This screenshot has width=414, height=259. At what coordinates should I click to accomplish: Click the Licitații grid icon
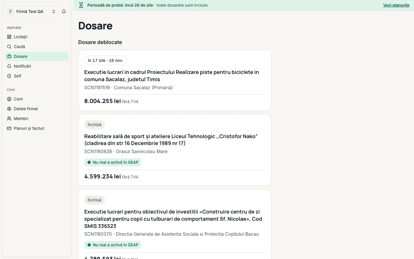[9, 37]
